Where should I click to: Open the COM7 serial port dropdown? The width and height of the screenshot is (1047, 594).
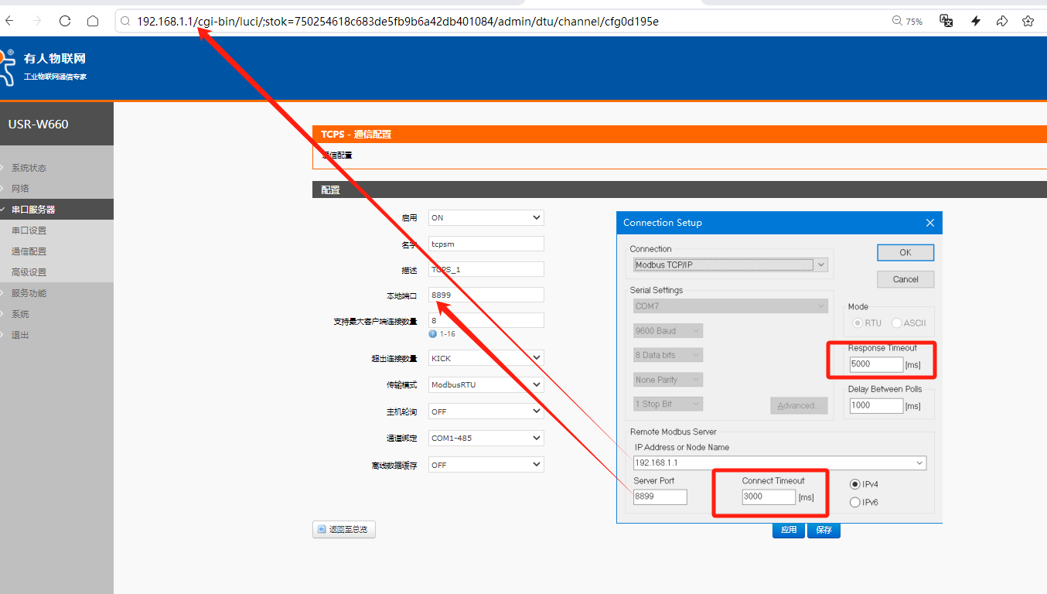(x=731, y=306)
